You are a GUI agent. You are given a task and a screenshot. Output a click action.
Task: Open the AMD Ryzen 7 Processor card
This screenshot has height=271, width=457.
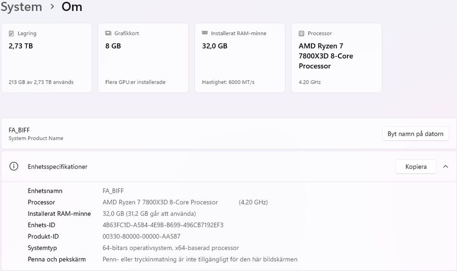tap(336, 58)
